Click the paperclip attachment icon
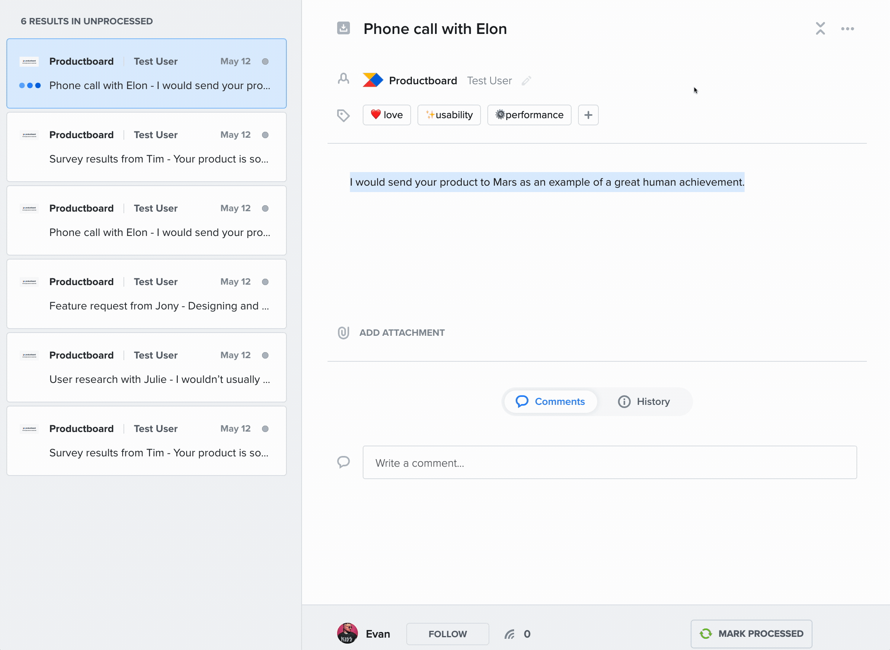 coord(343,333)
